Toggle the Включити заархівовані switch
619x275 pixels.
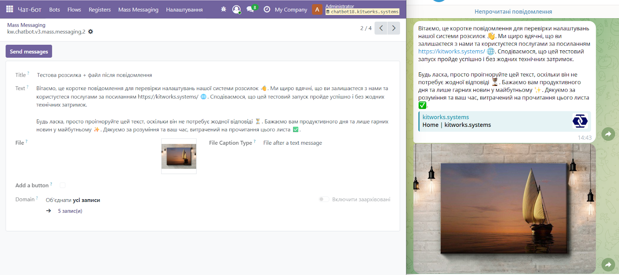pos(323,199)
